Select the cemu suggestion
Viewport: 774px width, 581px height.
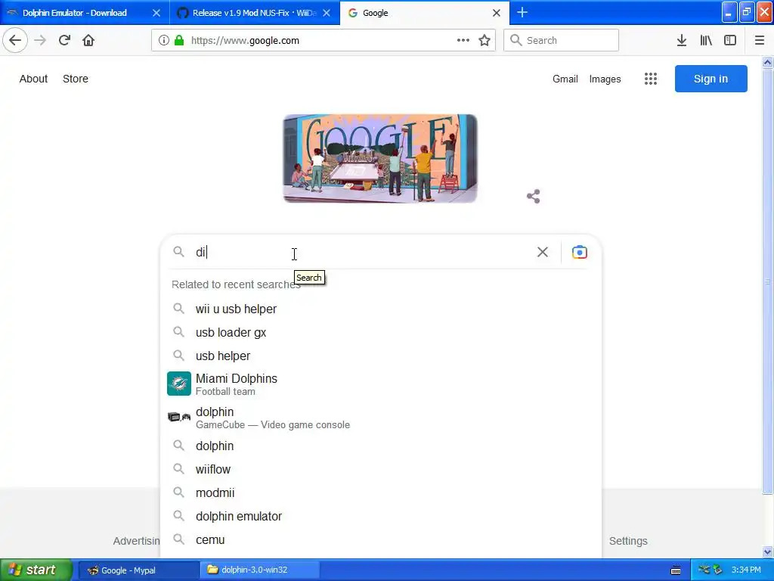(x=381, y=540)
